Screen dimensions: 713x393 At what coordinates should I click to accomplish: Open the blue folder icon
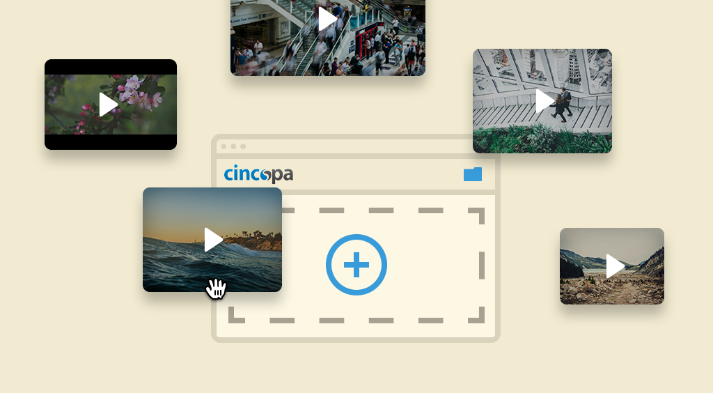coord(473,174)
